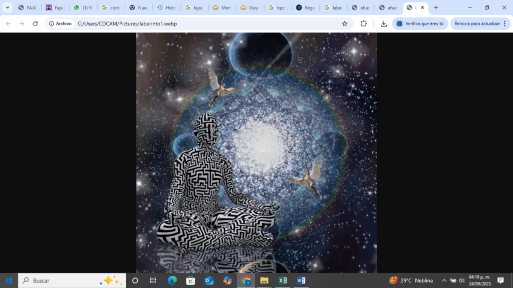
Task: Switch to the WhatsApp tab
Action: (83, 7)
